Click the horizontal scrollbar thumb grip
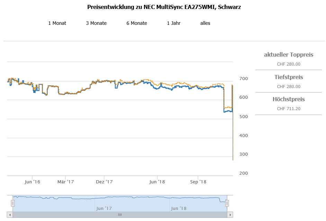Image resolution: width=326 pixels, height=221 pixels. pos(120,214)
